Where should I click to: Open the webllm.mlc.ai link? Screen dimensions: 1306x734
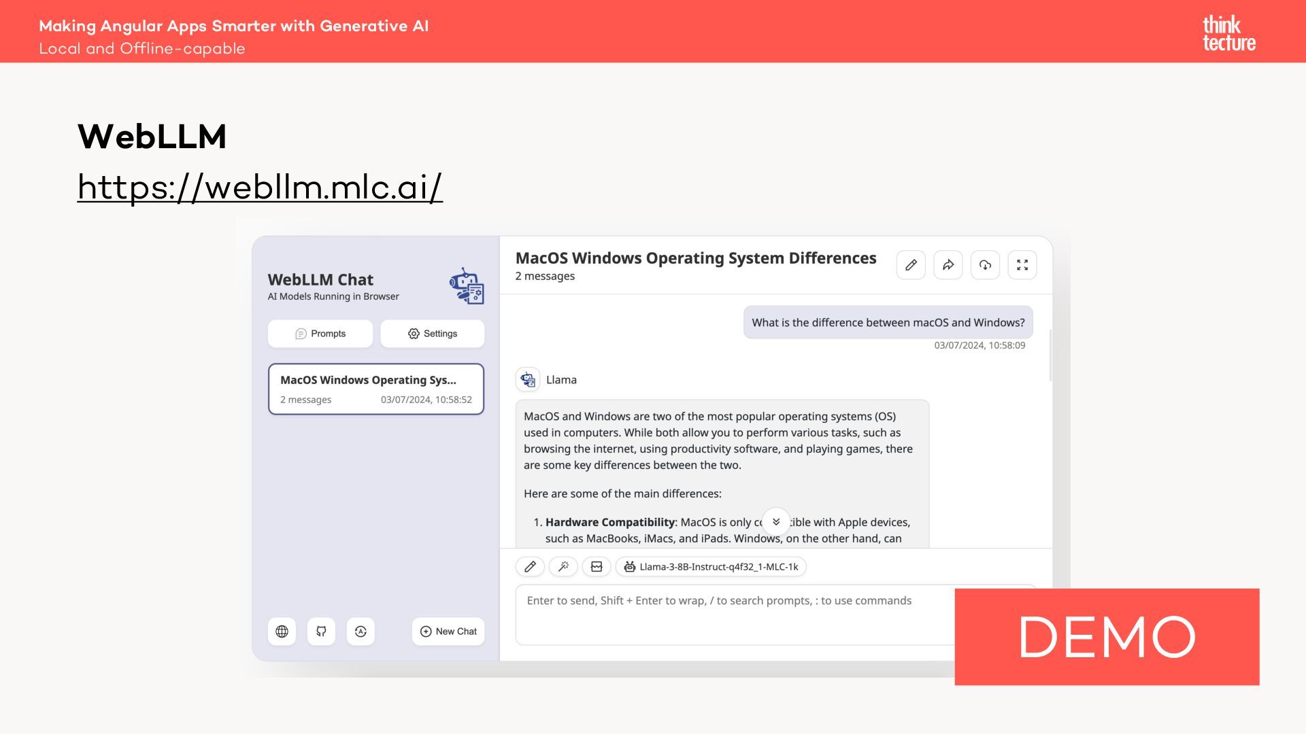coord(260,187)
